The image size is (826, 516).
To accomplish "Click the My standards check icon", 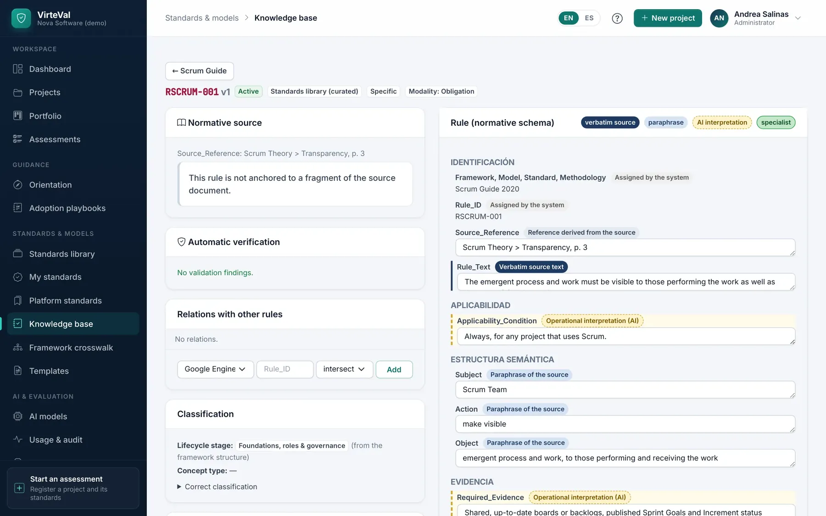I will 18,277.
